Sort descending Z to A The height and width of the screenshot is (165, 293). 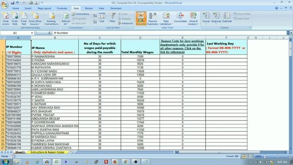(x=95, y=22)
